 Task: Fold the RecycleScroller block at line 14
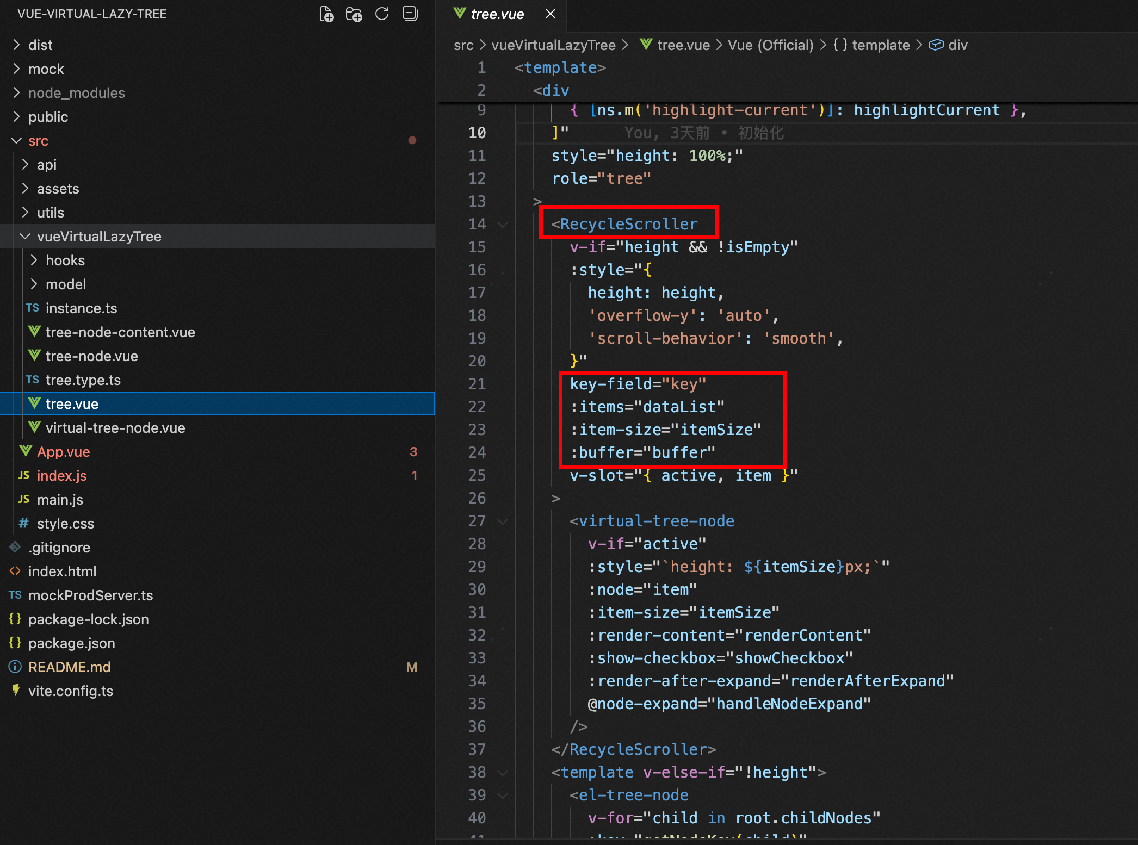(x=503, y=225)
